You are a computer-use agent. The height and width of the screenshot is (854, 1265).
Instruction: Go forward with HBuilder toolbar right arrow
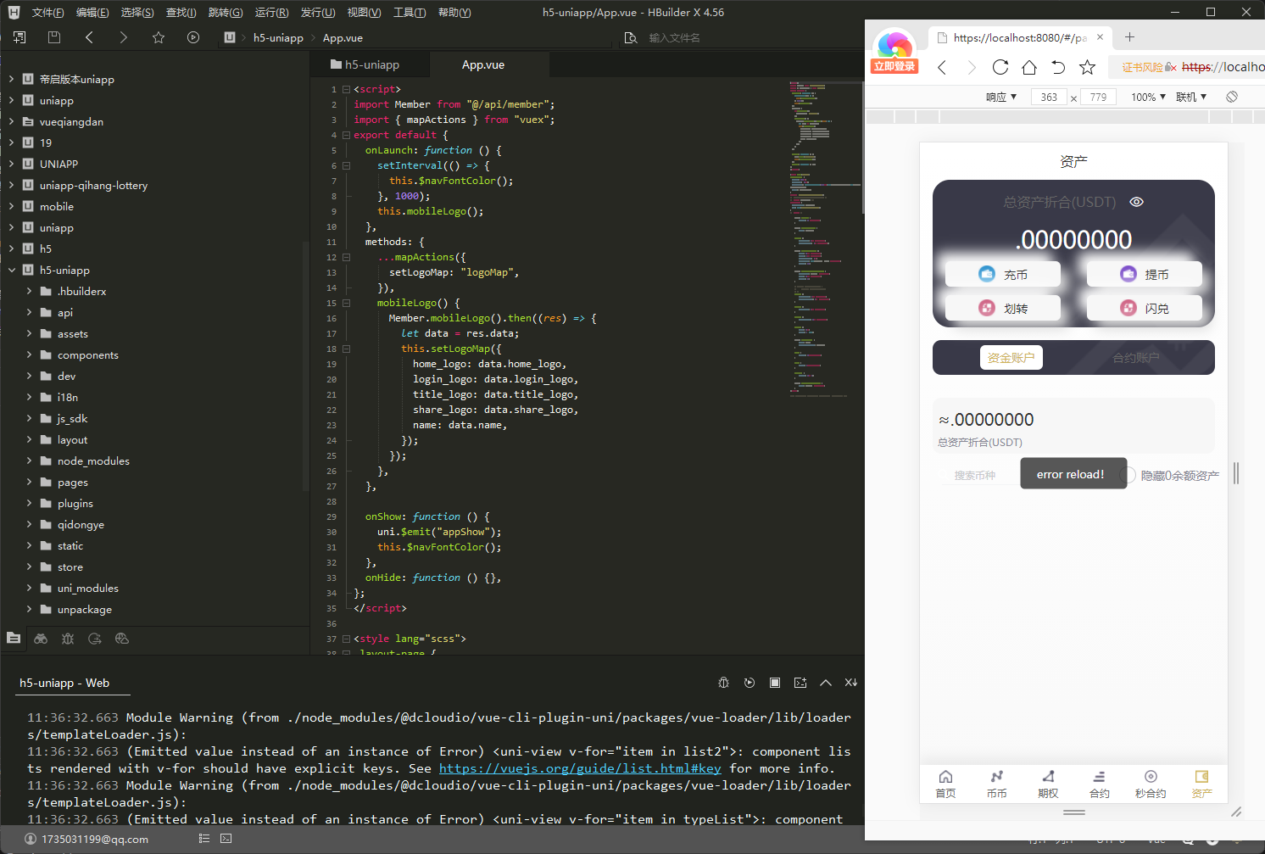tap(124, 37)
